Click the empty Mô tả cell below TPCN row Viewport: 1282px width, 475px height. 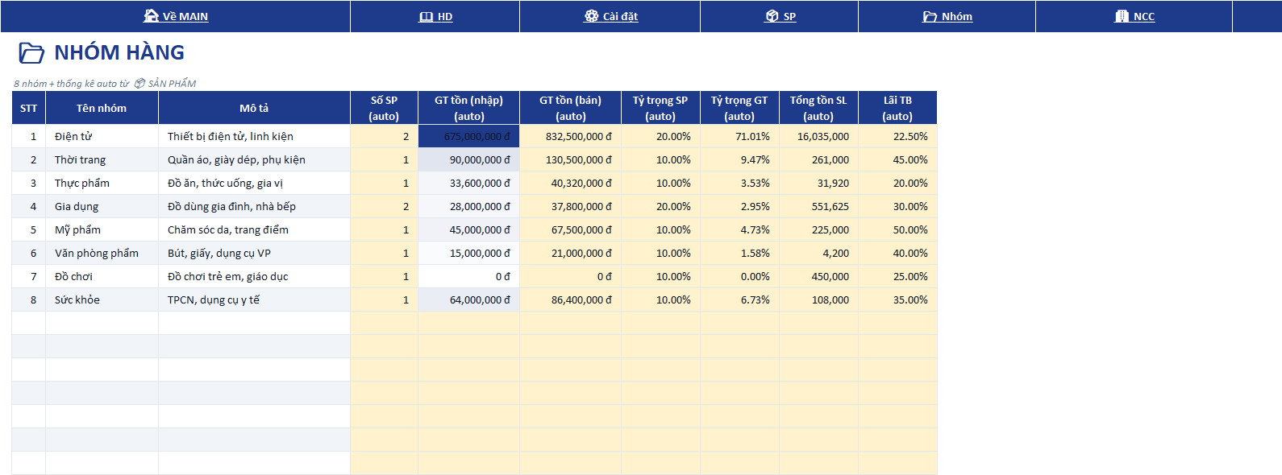point(254,324)
